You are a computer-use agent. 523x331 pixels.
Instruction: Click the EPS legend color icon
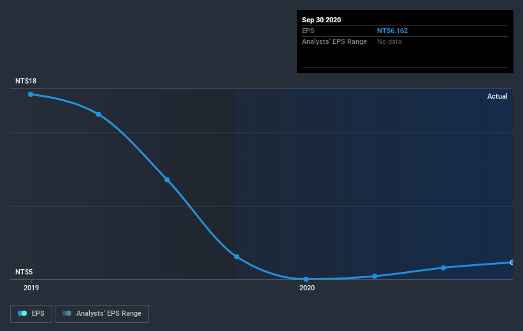[22, 313]
